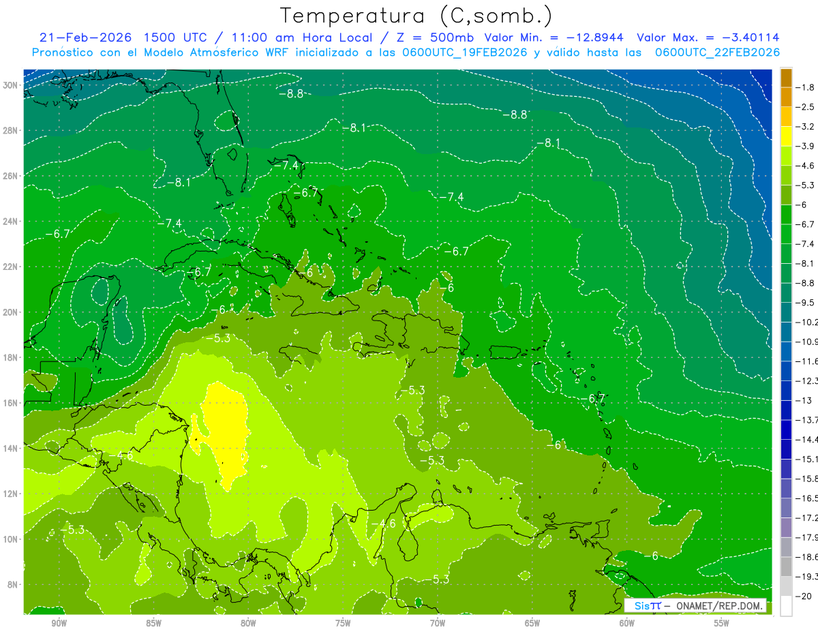Click the '-10.9' color bar value
Image resolution: width=818 pixels, height=632 pixels.
807,342
